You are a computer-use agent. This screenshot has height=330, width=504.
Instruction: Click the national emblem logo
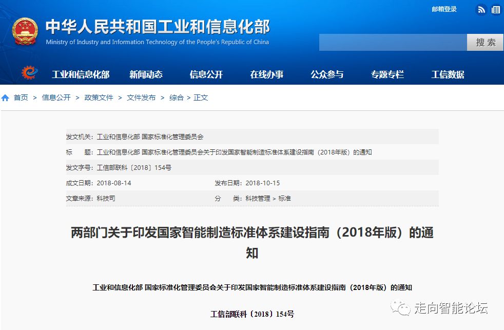tap(25, 31)
